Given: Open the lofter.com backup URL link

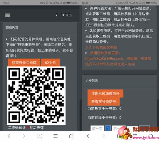Looking at the screenshot, I should [x=104, y=58].
